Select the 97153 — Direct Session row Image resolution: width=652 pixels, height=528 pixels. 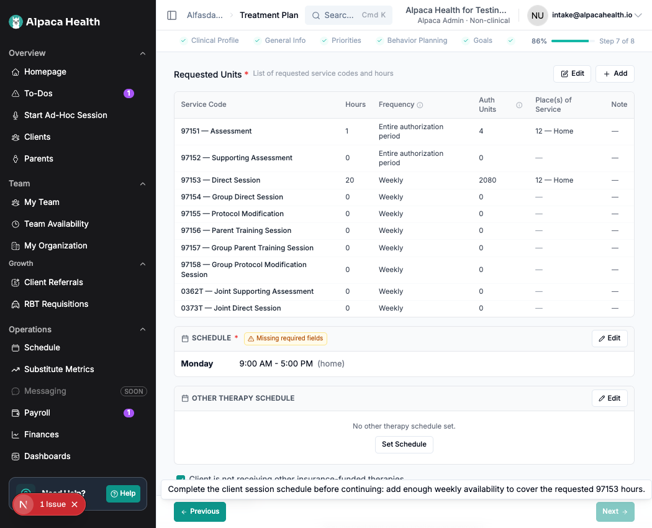404,180
